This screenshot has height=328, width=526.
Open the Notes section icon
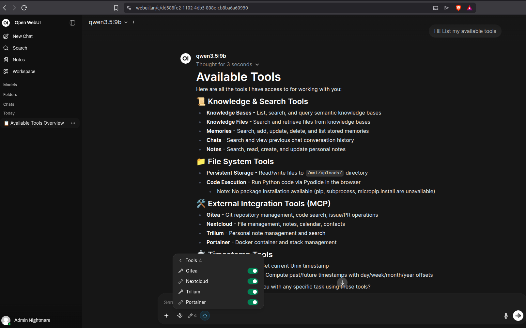6,60
